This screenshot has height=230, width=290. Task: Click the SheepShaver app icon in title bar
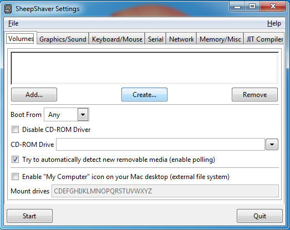[x=8, y=9]
